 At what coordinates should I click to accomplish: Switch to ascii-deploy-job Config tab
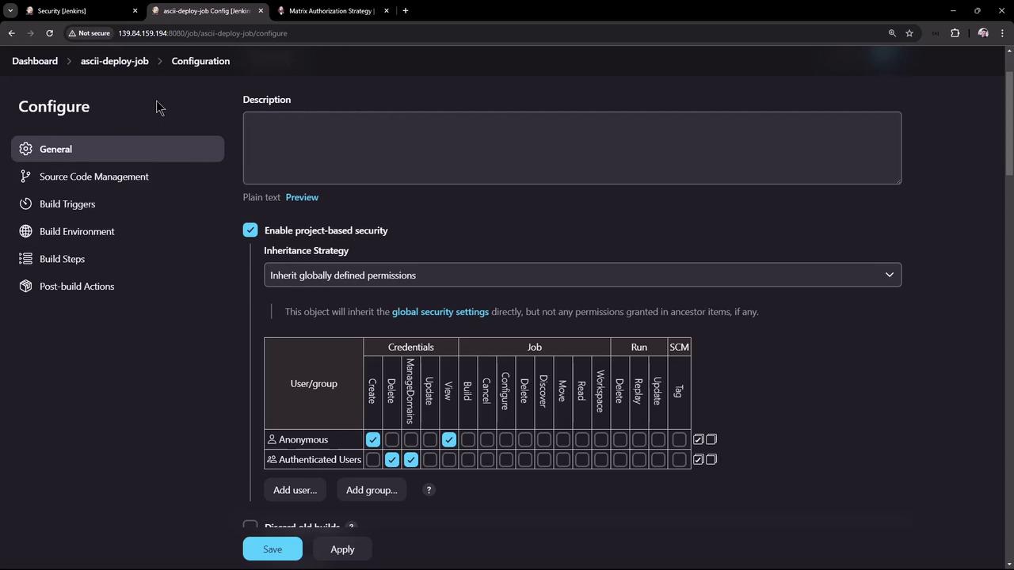[208, 11]
